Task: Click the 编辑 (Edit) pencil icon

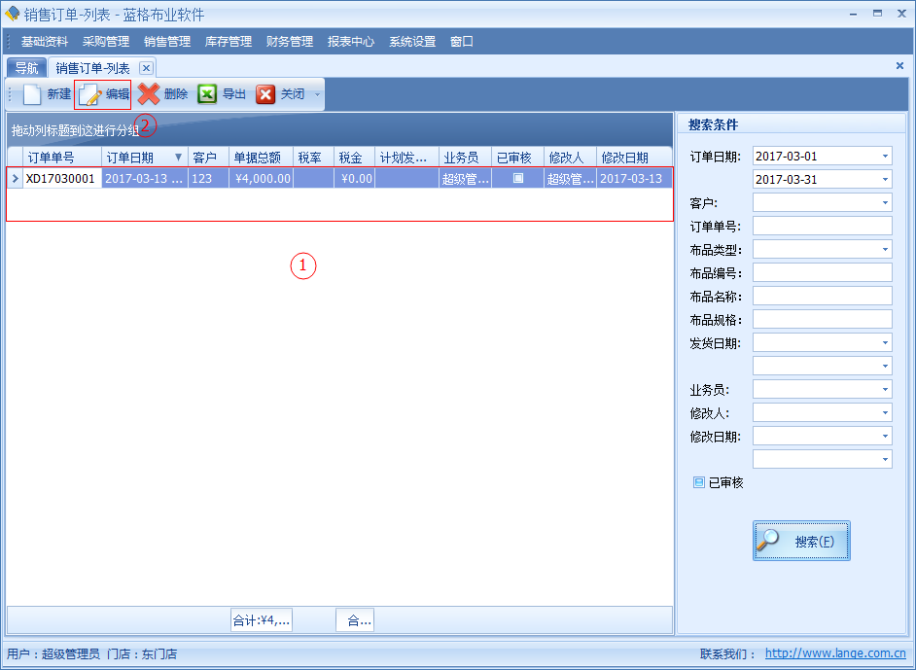Action: coord(90,94)
